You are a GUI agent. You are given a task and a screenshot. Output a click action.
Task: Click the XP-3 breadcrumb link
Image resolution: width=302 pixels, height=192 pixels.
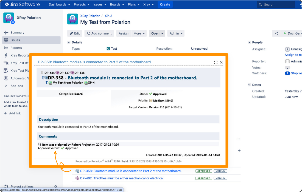click(108, 16)
